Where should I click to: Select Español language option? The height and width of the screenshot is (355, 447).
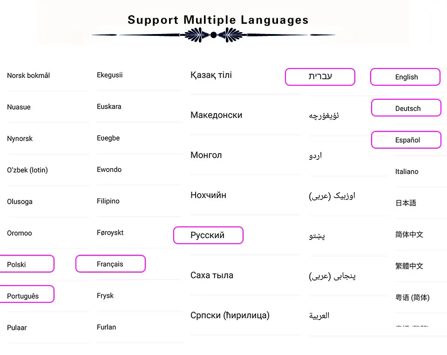point(407,140)
